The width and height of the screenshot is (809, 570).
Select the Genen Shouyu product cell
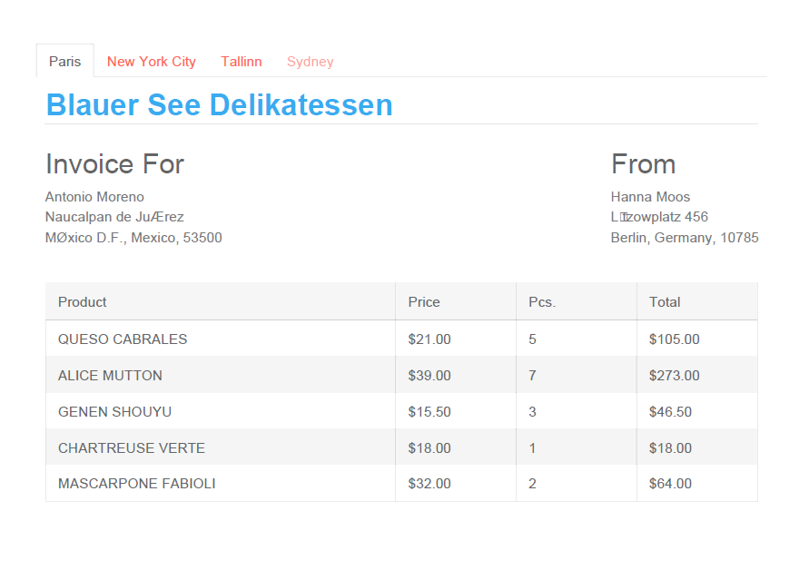coord(114,412)
